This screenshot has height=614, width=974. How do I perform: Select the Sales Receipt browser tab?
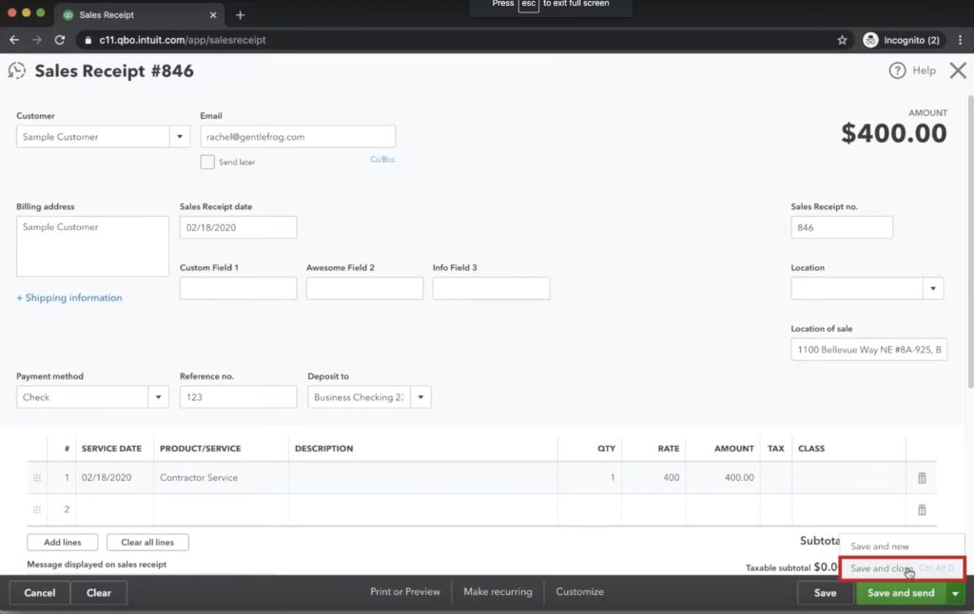pos(140,15)
